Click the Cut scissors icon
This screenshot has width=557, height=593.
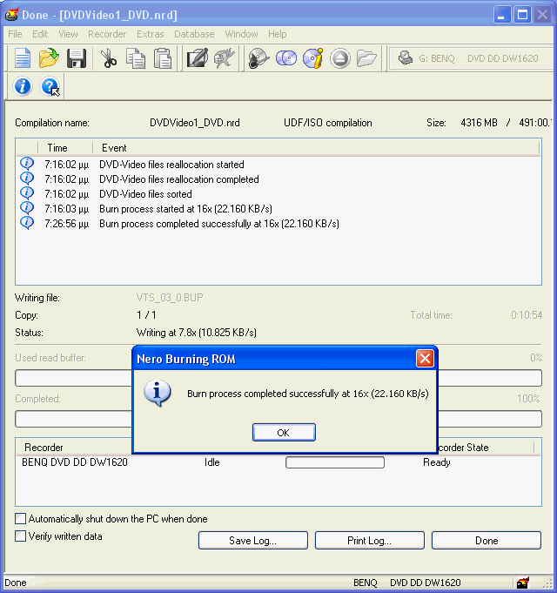(109, 58)
